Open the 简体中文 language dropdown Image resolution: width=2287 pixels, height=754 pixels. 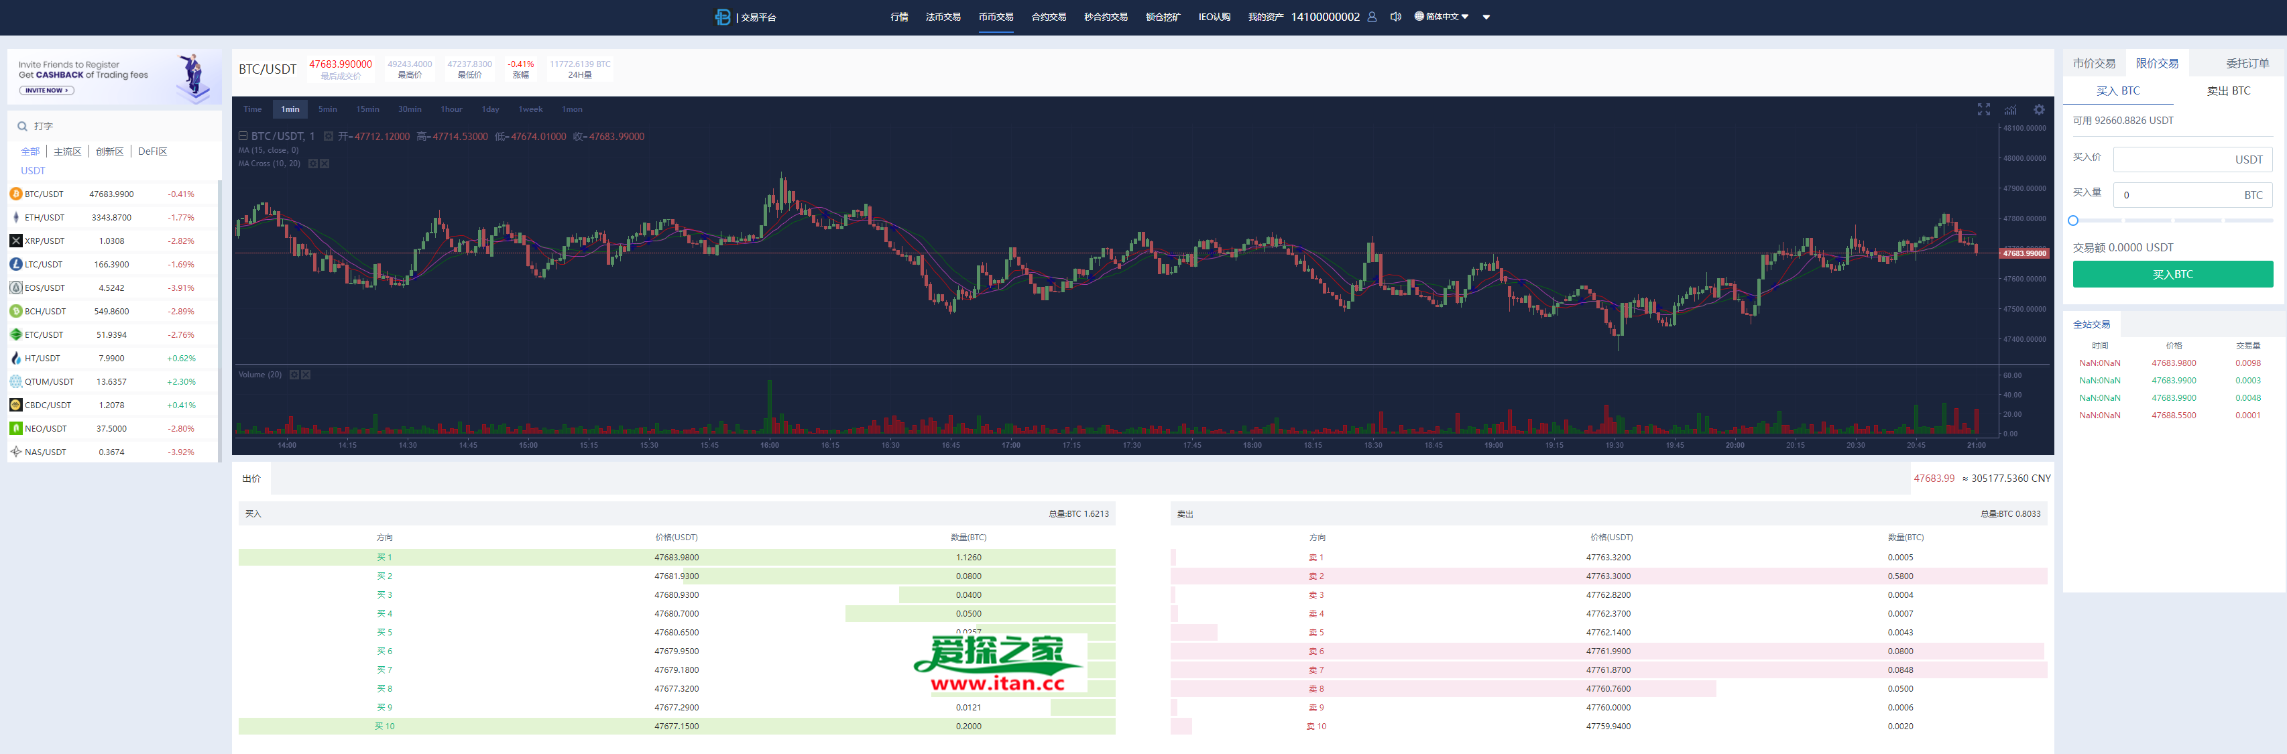point(1447,17)
